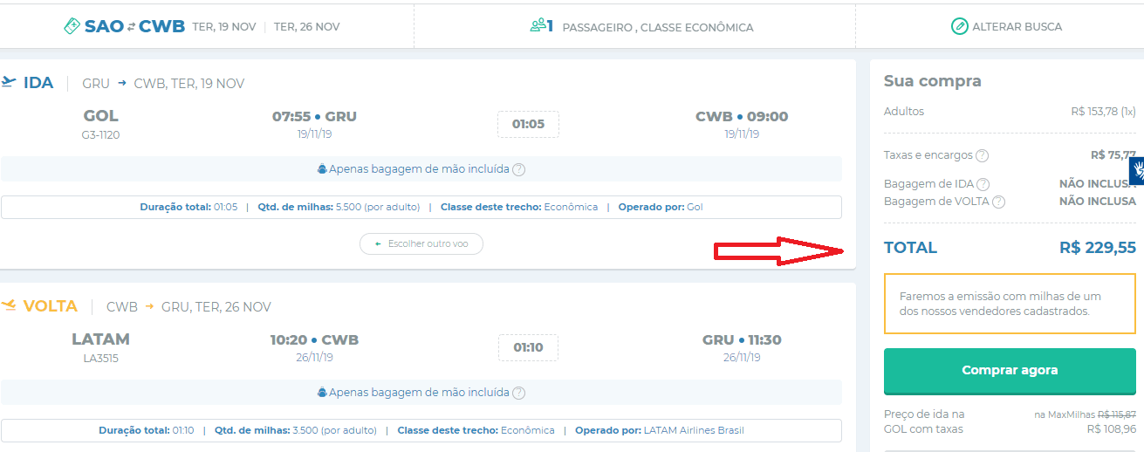Click help icon beside Taxas e encargos
The height and width of the screenshot is (452, 1144).
click(x=982, y=155)
